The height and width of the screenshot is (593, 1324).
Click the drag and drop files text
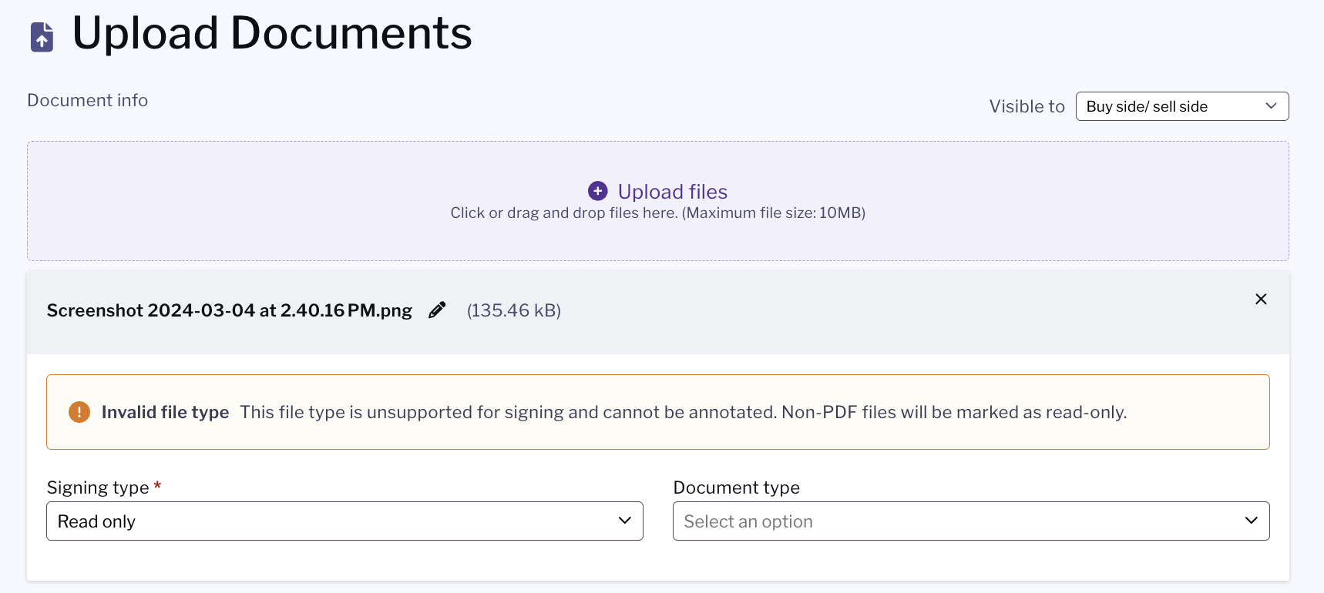[657, 213]
